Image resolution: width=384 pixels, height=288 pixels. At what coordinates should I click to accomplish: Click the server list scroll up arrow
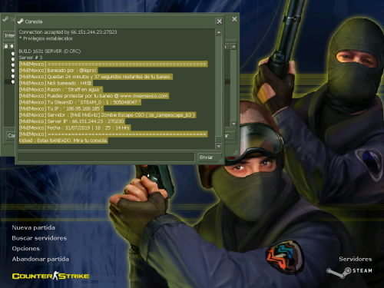click(x=233, y=47)
